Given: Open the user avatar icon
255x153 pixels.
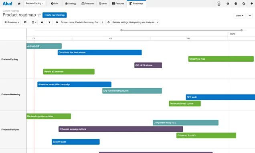Looking at the screenshot, I should pyautogui.click(x=219, y=4).
